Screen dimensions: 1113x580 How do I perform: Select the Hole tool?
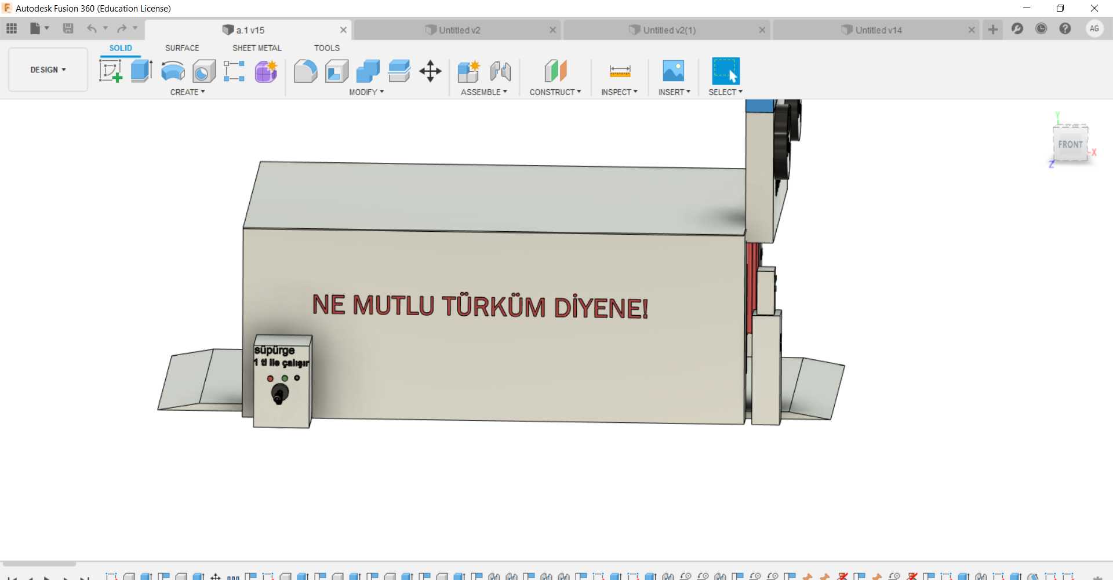tap(204, 71)
